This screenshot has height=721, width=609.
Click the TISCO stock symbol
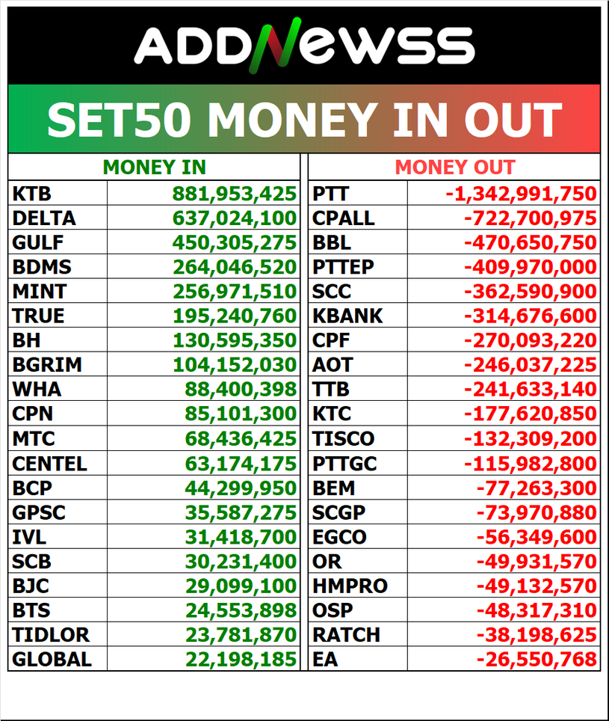(344, 438)
